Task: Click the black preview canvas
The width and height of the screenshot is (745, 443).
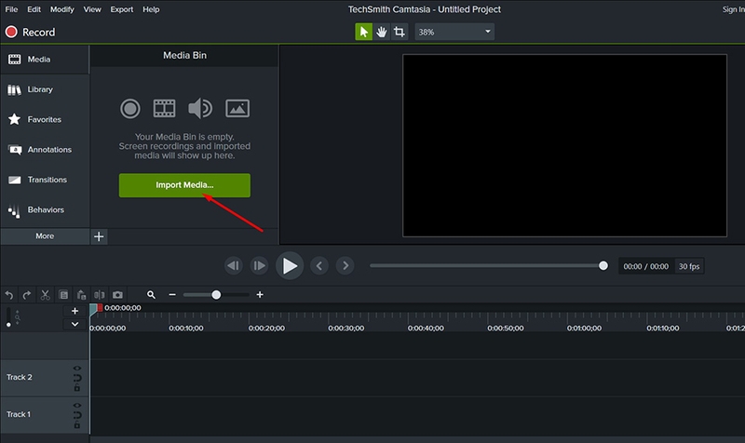Action: (564, 145)
